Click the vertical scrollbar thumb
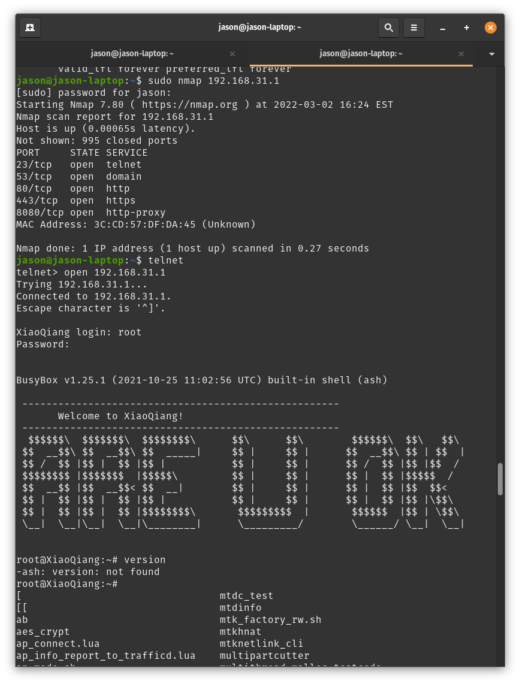Viewport: 520px width, 684px height. [x=500, y=479]
